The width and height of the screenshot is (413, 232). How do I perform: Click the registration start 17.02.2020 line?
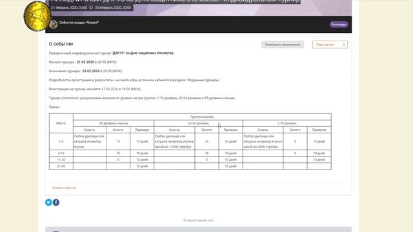[95, 89]
